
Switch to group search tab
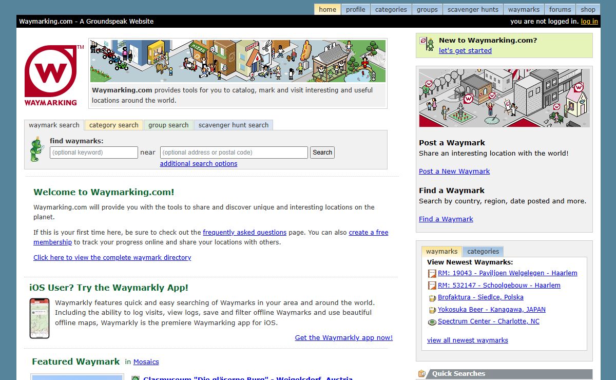coord(168,125)
